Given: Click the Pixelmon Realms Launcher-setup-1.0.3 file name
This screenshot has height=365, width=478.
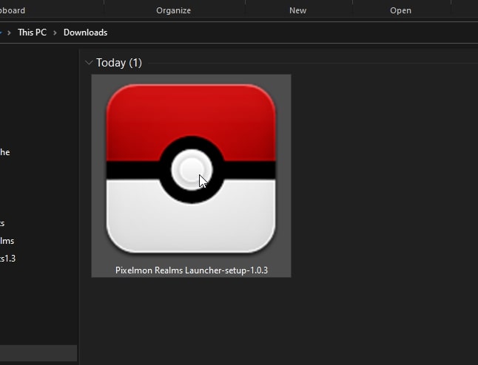Looking at the screenshot, I should pos(191,270).
